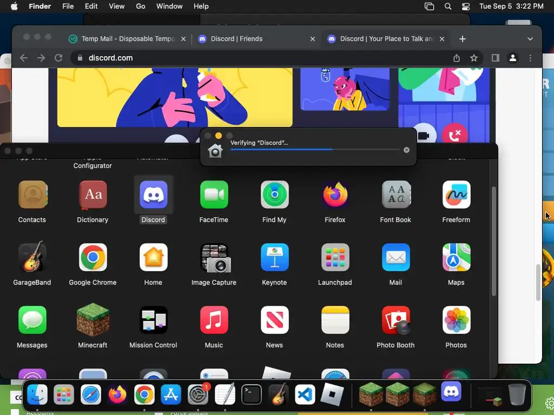Open the News app icon
Viewport: 554px width, 415px height.
tap(274, 320)
